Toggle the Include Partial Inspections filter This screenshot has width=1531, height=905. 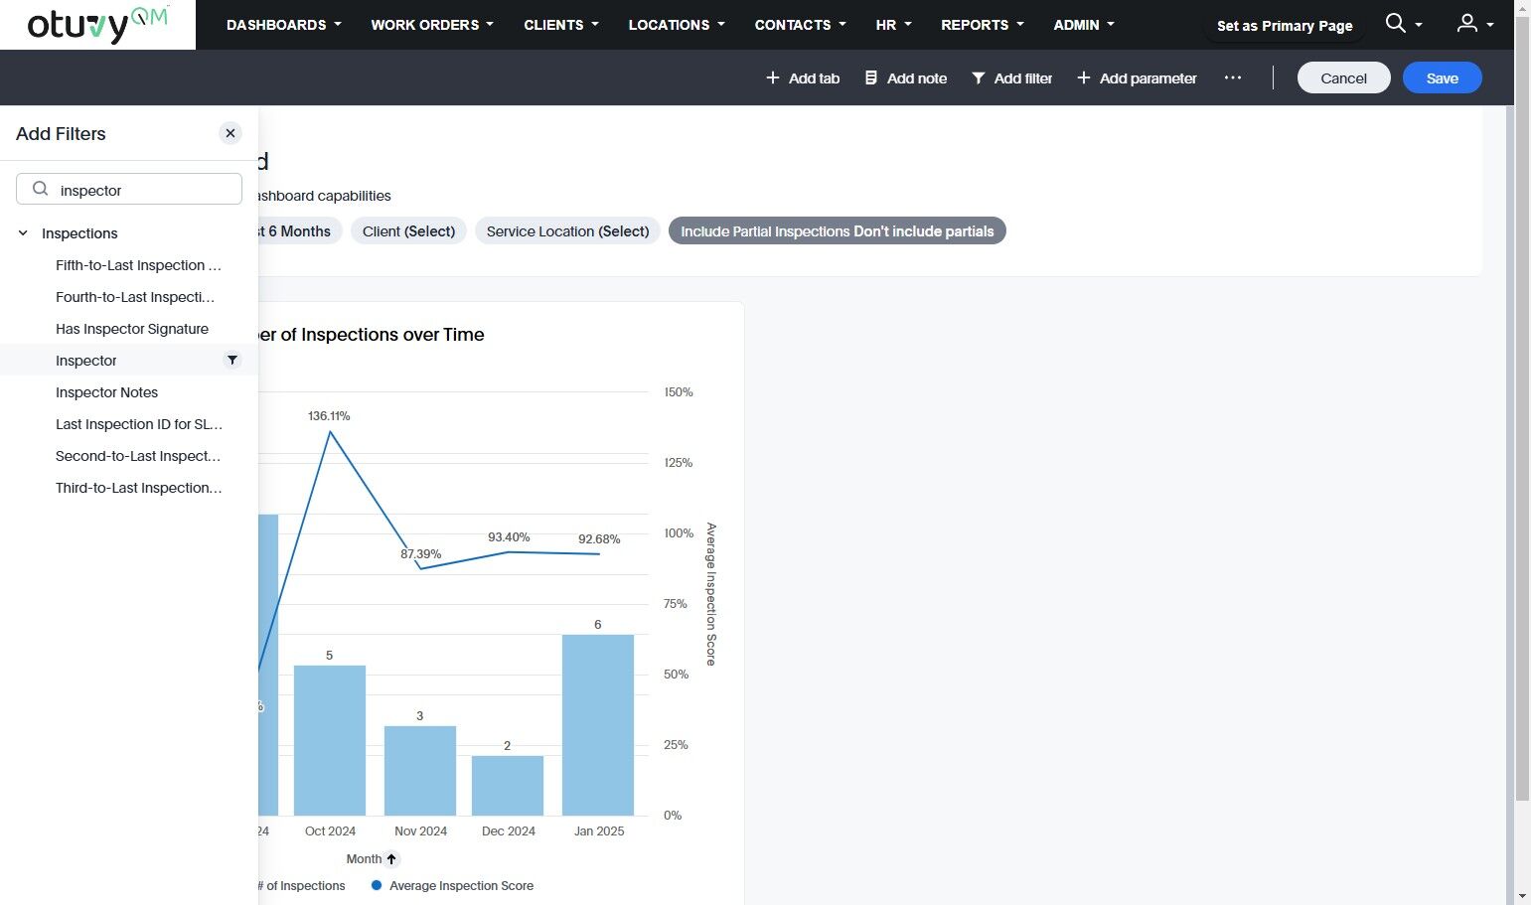(x=837, y=231)
